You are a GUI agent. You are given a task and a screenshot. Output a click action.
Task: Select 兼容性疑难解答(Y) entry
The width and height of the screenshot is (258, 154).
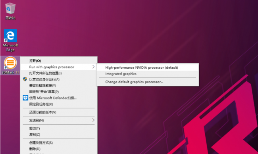pos(59,86)
